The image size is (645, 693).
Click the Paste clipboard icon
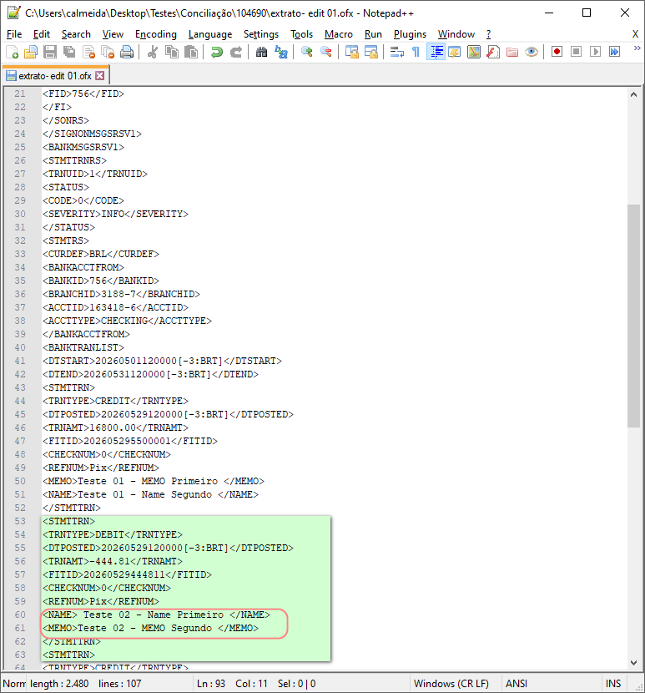(191, 52)
